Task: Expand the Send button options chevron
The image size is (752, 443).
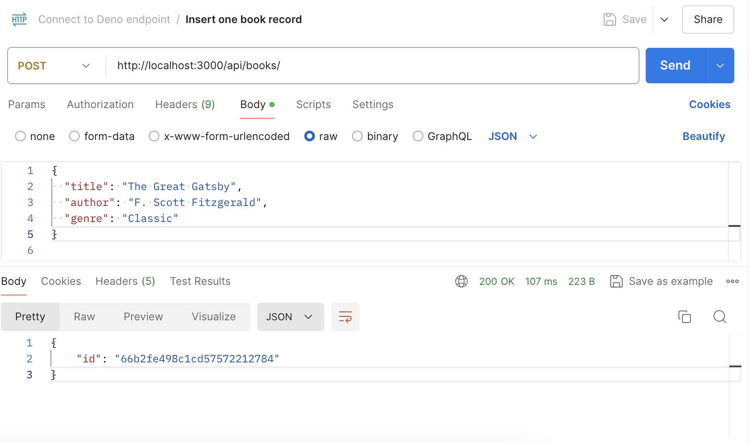Action: pyautogui.click(x=720, y=65)
